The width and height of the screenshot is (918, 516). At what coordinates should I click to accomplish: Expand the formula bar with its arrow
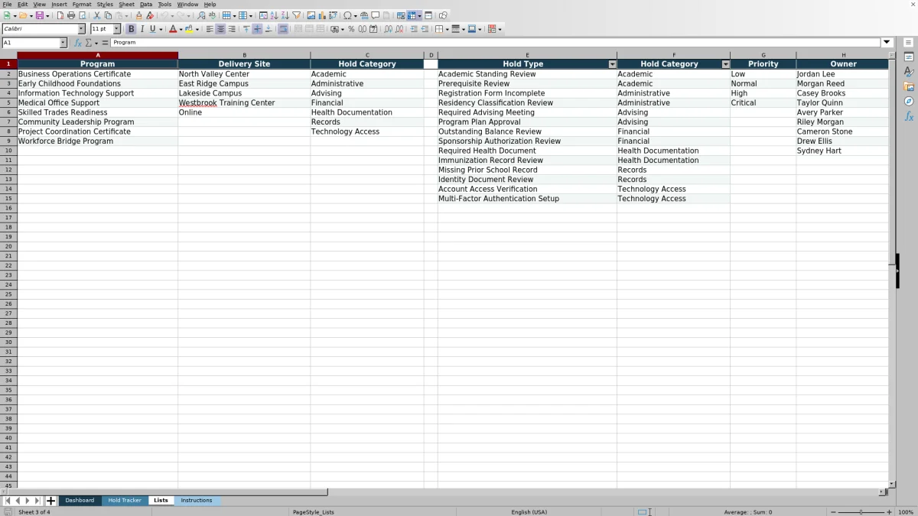887,43
